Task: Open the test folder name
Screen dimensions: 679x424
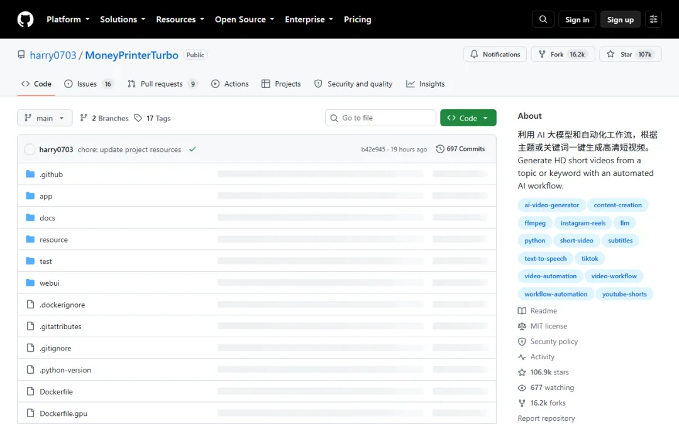Action: click(x=45, y=261)
